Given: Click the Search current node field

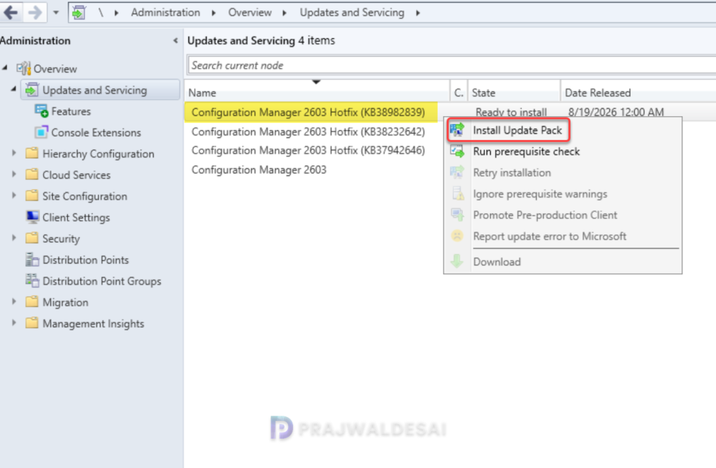Looking at the screenshot, I should (452, 65).
